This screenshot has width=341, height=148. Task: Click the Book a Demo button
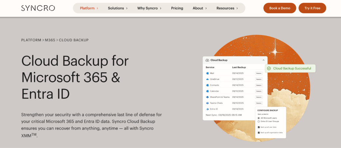pos(279,8)
